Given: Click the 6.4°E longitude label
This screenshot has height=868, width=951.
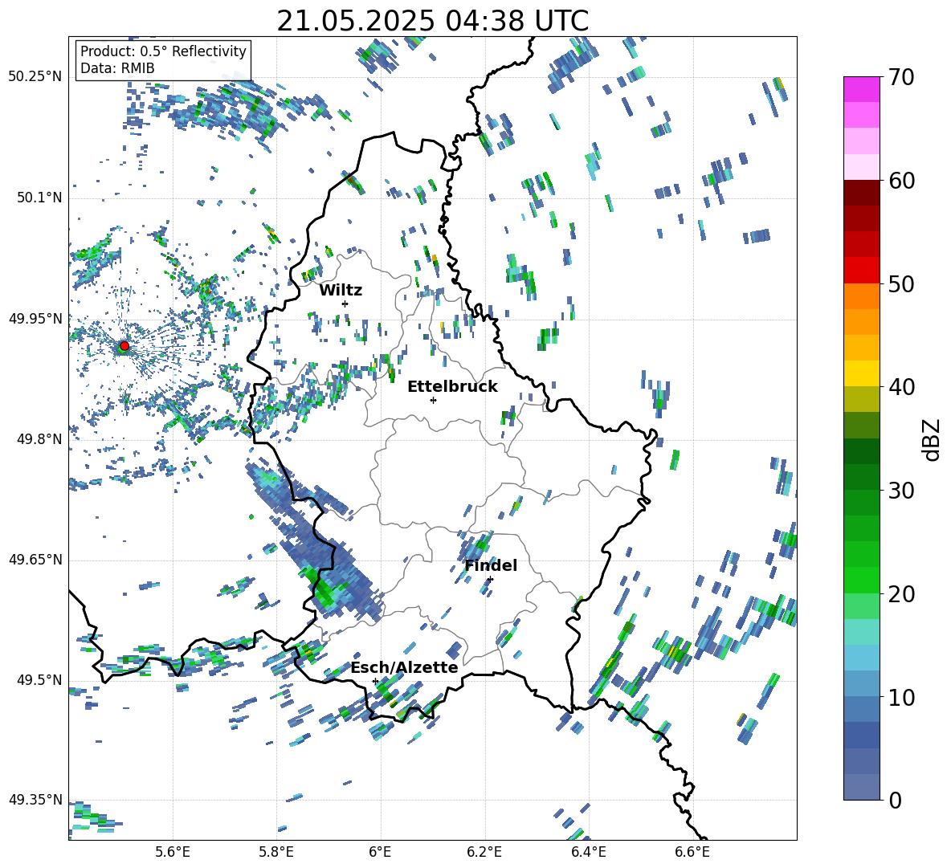Looking at the screenshot, I should tap(588, 852).
